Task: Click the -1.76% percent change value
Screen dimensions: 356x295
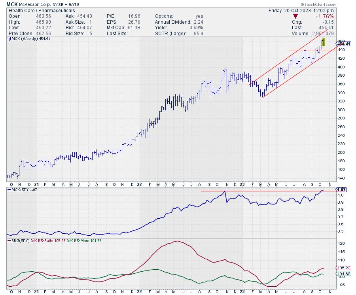Action: click(x=326, y=16)
